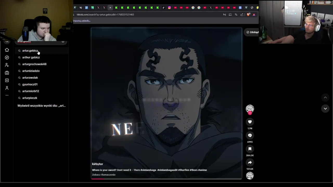Click Zobacz tłumaczenie under the caption

(x=104, y=175)
